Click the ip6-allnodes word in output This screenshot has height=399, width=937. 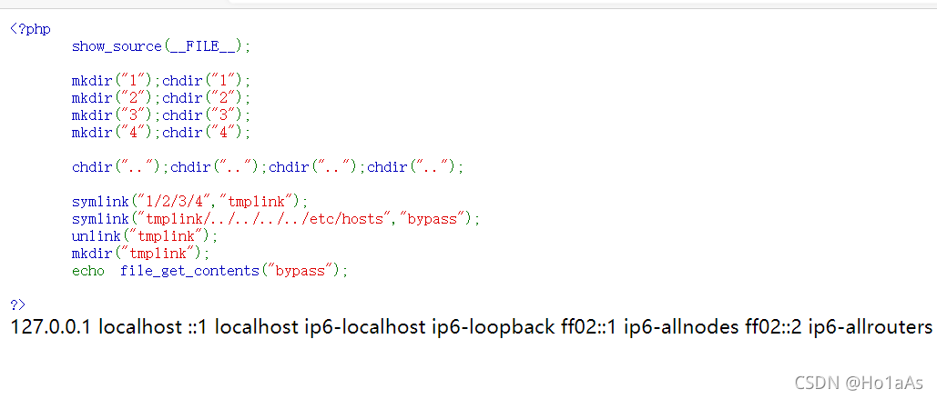[x=681, y=327]
